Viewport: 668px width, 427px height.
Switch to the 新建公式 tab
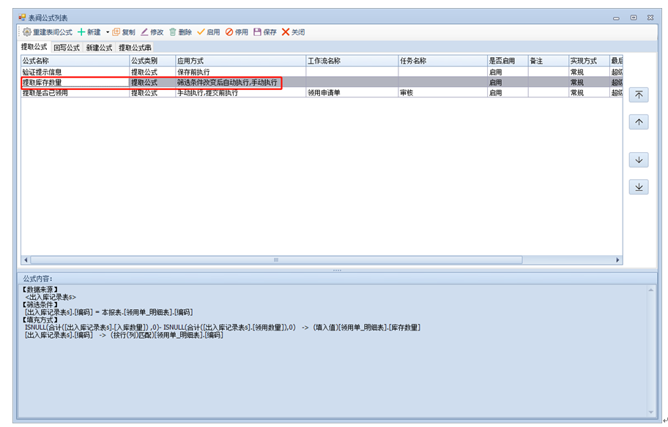99,48
